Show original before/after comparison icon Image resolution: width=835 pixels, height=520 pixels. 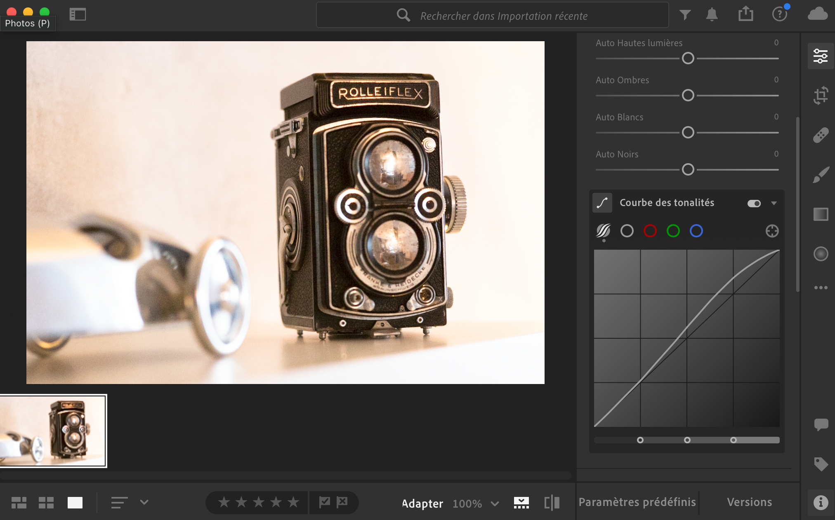coord(552,503)
